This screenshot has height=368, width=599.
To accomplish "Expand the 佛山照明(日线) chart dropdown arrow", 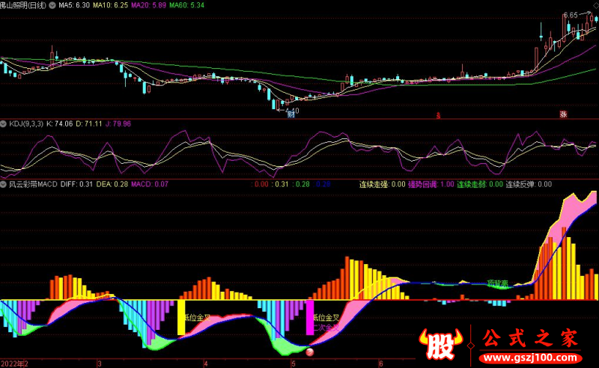I will point(52,5).
